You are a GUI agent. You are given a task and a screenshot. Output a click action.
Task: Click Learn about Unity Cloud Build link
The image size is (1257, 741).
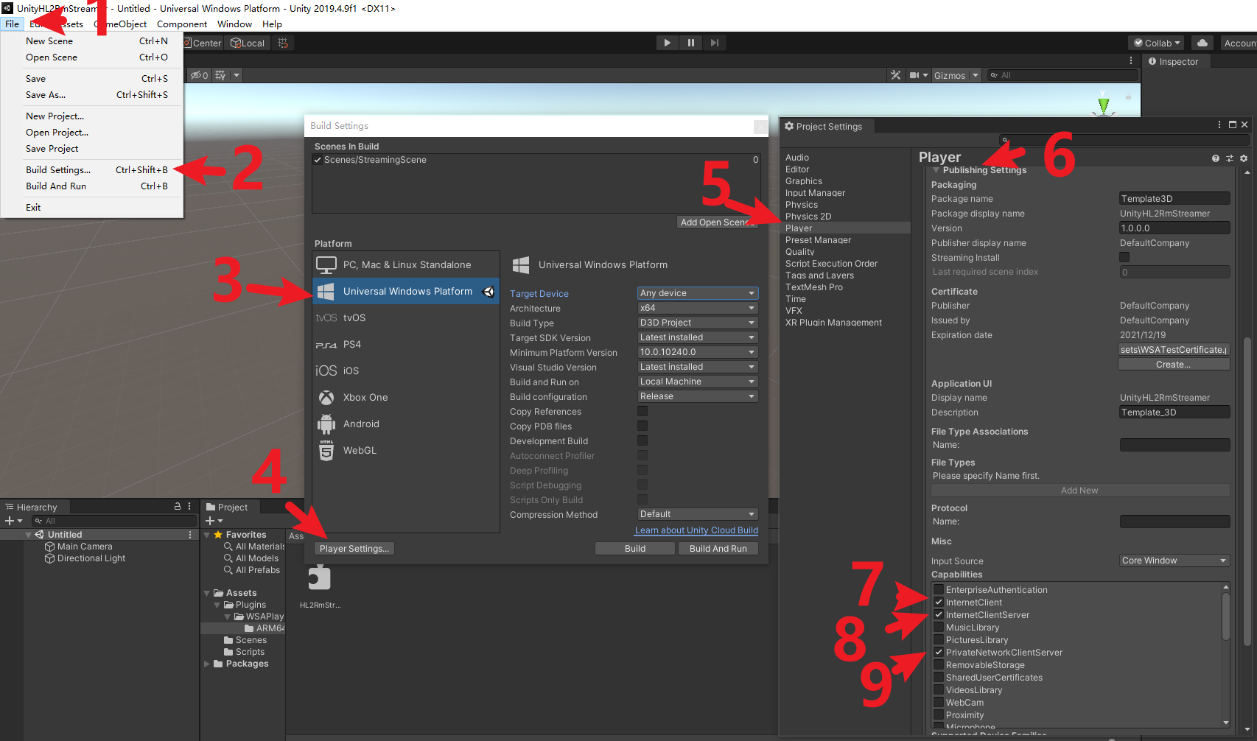[696, 530]
